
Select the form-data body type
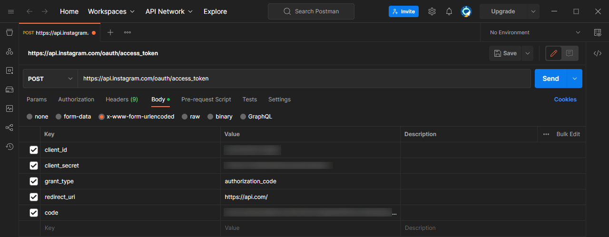point(59,117)
